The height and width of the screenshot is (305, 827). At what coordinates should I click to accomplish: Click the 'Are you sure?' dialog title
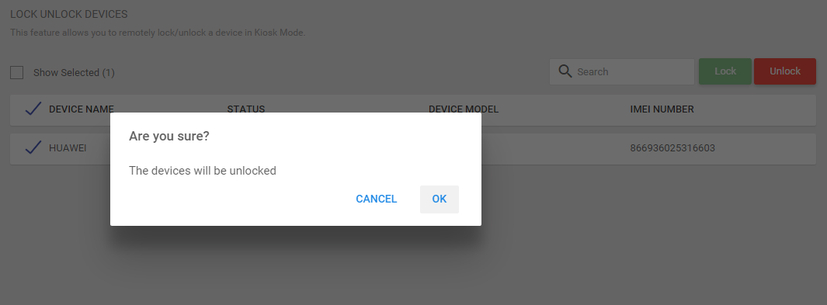click(x=169, y=136)
